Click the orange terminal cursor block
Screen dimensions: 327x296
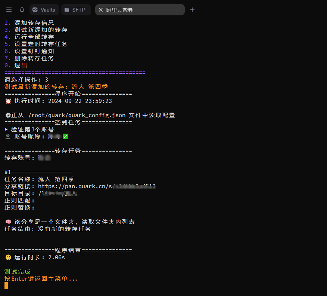point(6,286)
